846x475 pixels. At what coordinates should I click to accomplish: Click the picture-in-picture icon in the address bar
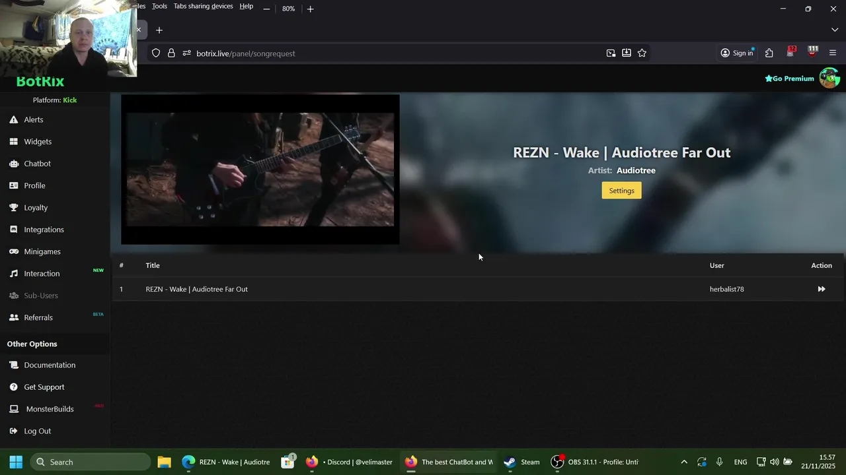click(611, 53)
